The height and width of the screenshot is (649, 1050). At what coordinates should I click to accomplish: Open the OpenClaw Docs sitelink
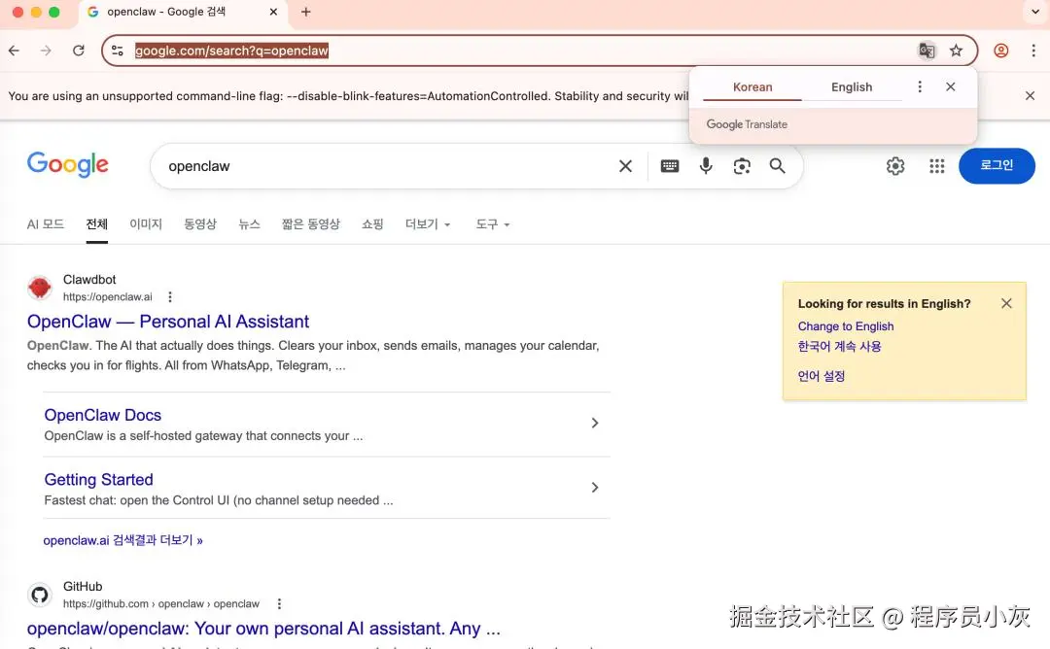102,415
